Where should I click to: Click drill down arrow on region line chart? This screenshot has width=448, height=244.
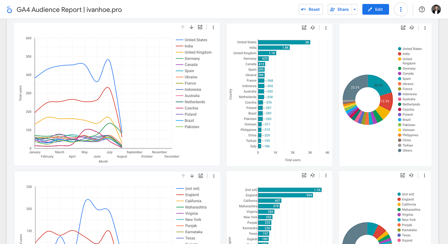tap(192, 176)
